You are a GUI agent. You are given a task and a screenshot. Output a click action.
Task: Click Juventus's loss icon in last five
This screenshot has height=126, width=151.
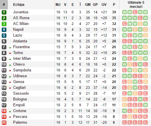click(x=135, y=12)
